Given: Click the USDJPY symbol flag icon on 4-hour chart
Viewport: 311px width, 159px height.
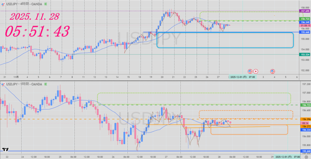Looking at the screenshot, I should 3,4.
